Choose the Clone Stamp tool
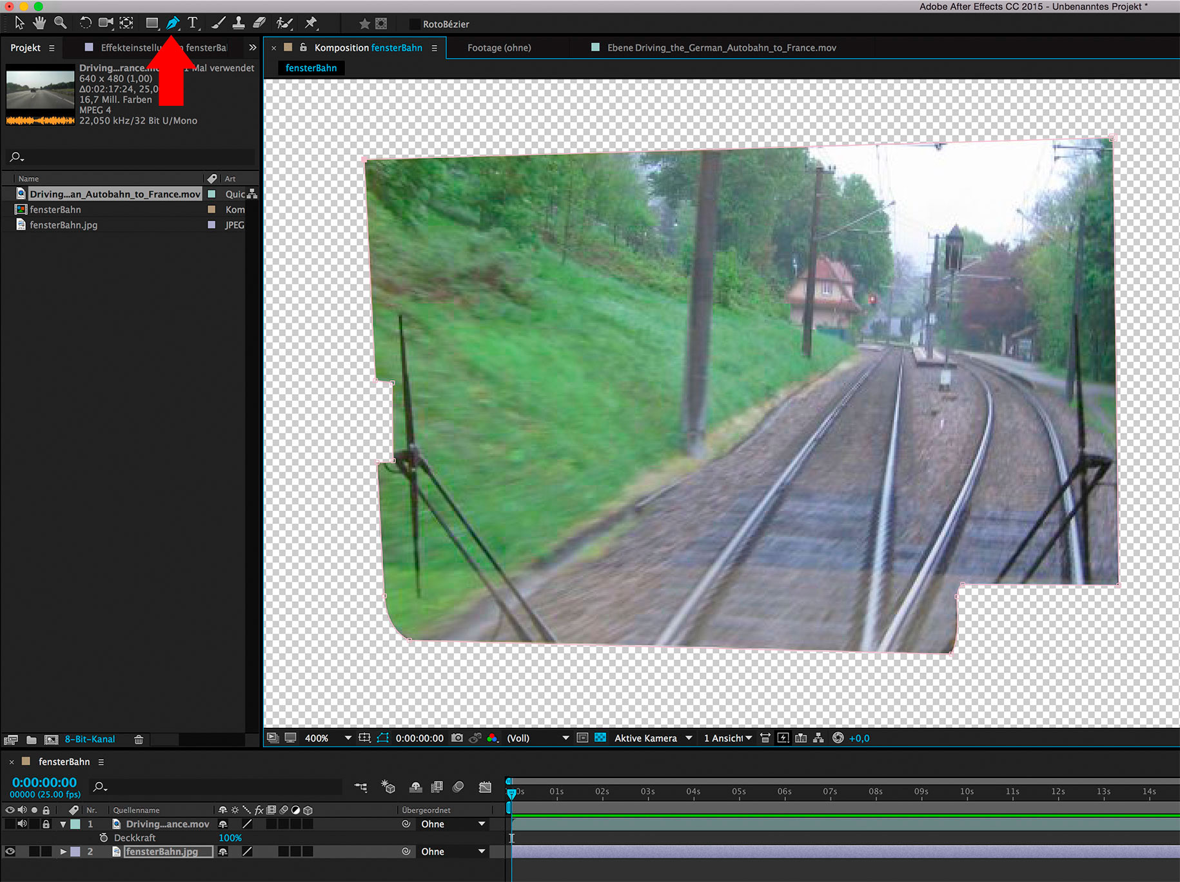 pyautogui.click(x=239, y=23)
